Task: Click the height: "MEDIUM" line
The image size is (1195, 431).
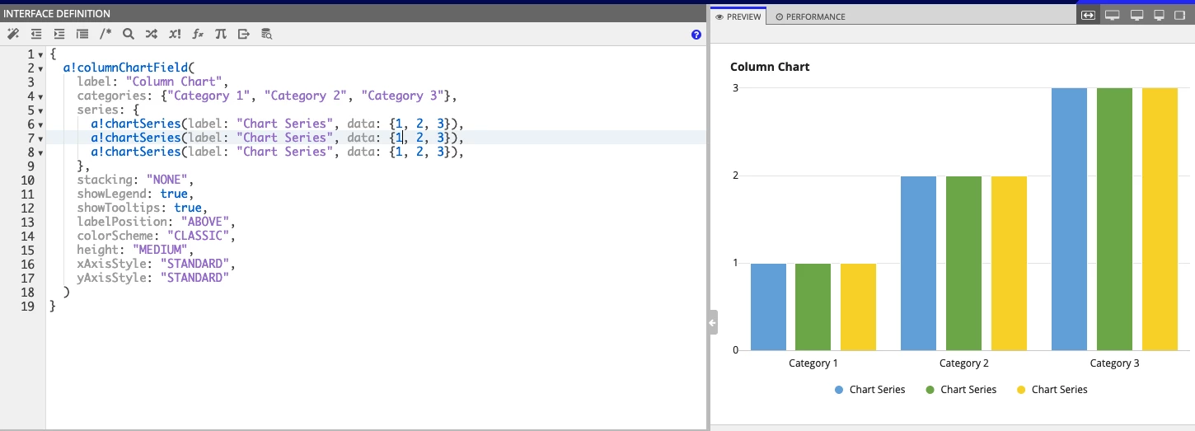Action: [x=135, y=250]
